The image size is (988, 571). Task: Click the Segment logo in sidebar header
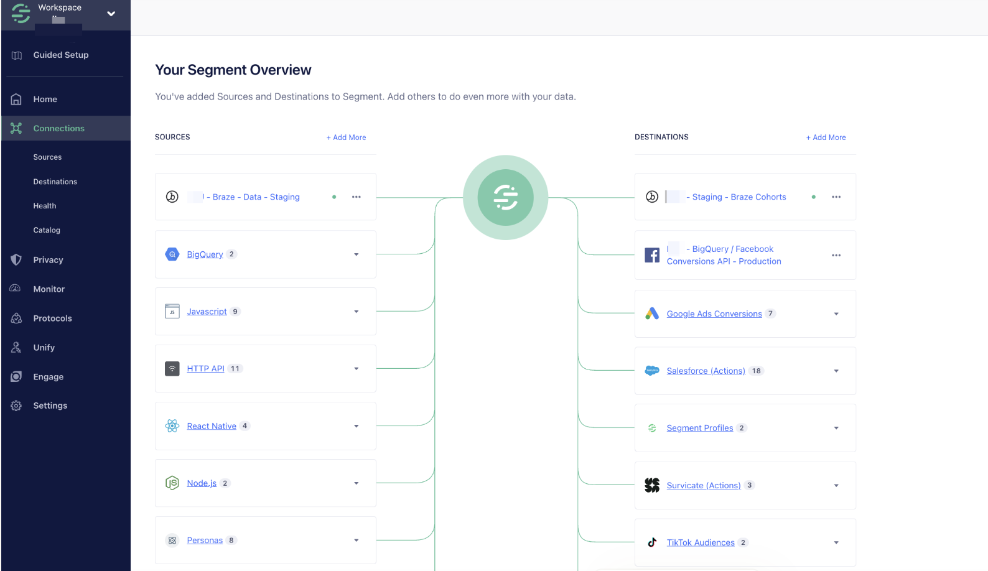click(21, 14)
